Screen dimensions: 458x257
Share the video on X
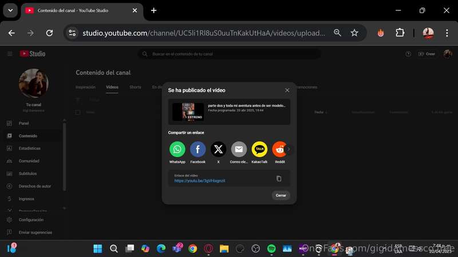(x=218, y=149)
